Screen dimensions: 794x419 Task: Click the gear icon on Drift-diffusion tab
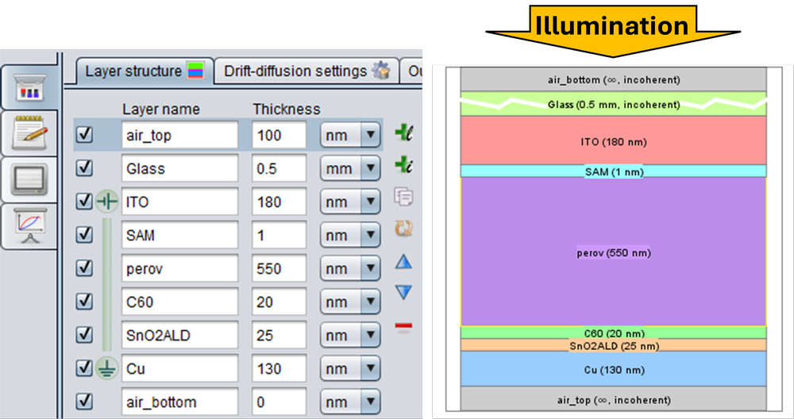(x=381, y=71)
